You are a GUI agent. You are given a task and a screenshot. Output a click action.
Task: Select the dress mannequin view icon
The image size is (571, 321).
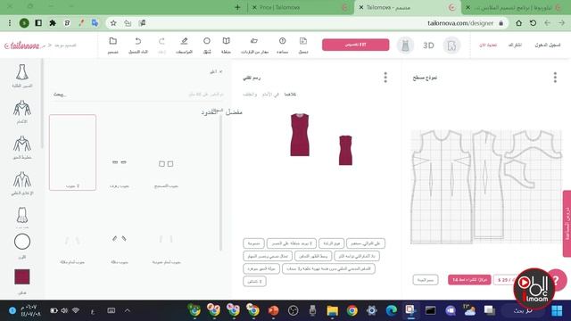pyautogui.click(x=405, y=45)
